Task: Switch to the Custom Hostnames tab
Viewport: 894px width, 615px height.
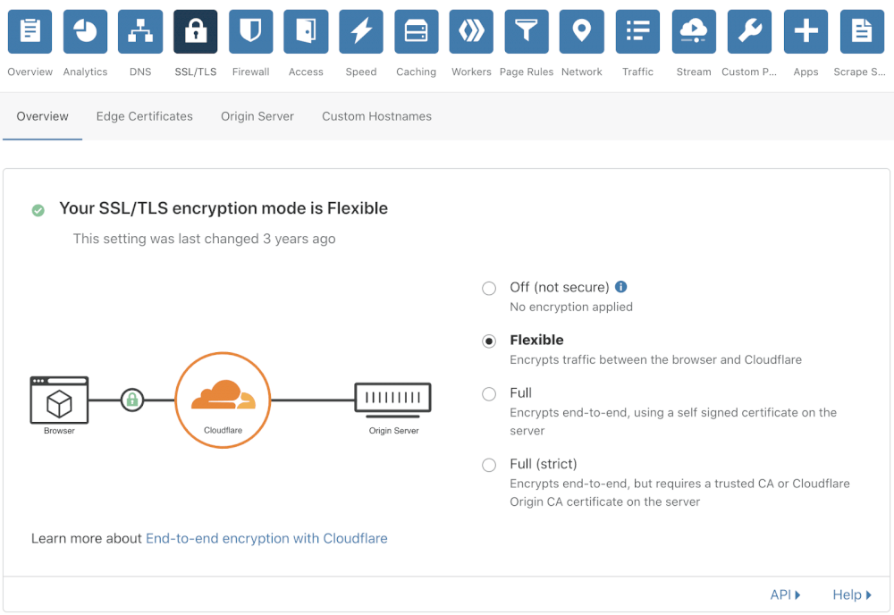Action: [376, 116]
